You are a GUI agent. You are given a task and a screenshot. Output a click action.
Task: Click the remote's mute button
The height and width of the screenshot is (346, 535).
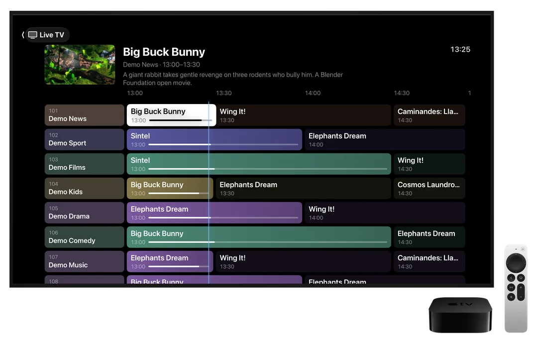tap(511, 297)
